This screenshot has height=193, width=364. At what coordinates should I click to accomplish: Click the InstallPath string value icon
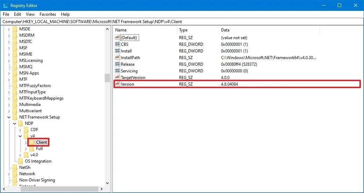point(117,57)
